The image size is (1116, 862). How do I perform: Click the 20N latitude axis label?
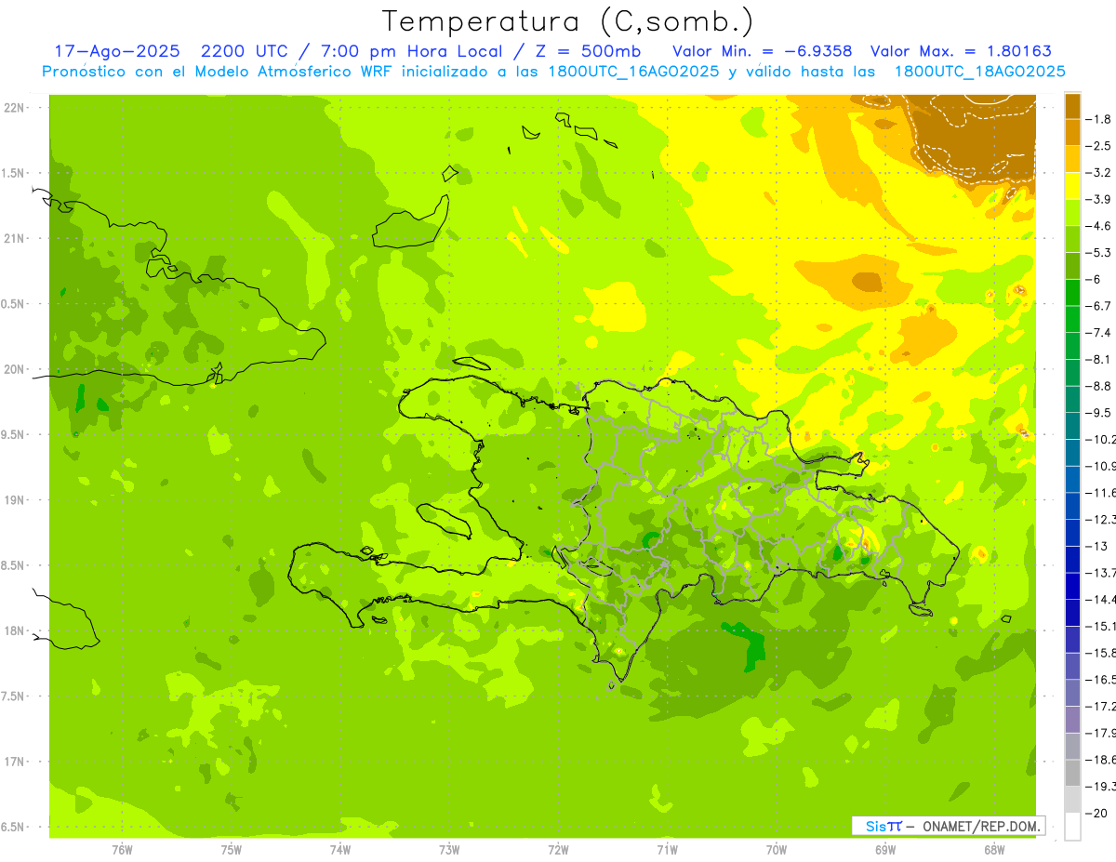(16, 369)
